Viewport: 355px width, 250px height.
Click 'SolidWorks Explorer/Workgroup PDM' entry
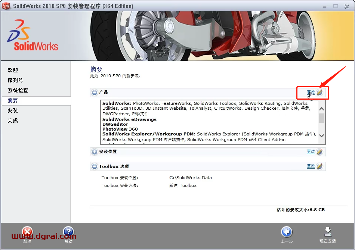click(x=148, y=134)
